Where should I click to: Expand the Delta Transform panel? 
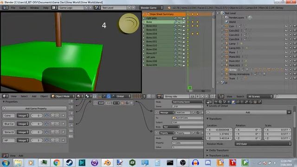pyautogui.click(x=207, y=150)
